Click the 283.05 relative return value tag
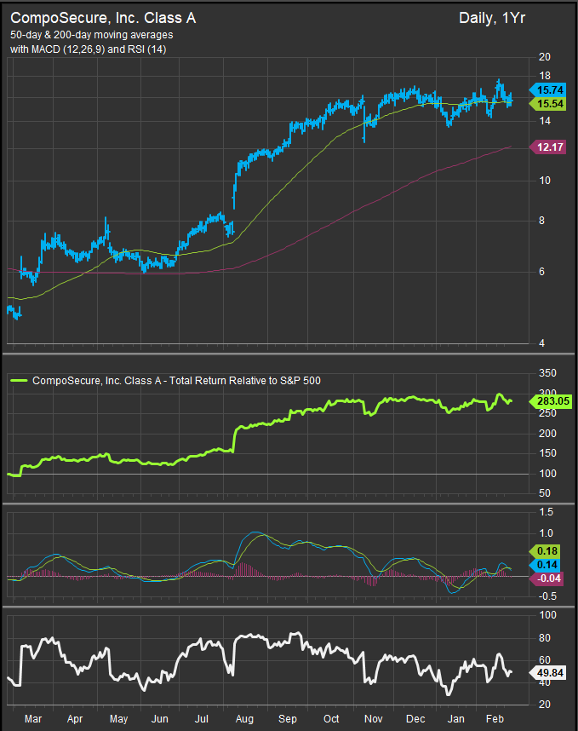This screenshot has width=578, height=731. click(x=550, y=401)
